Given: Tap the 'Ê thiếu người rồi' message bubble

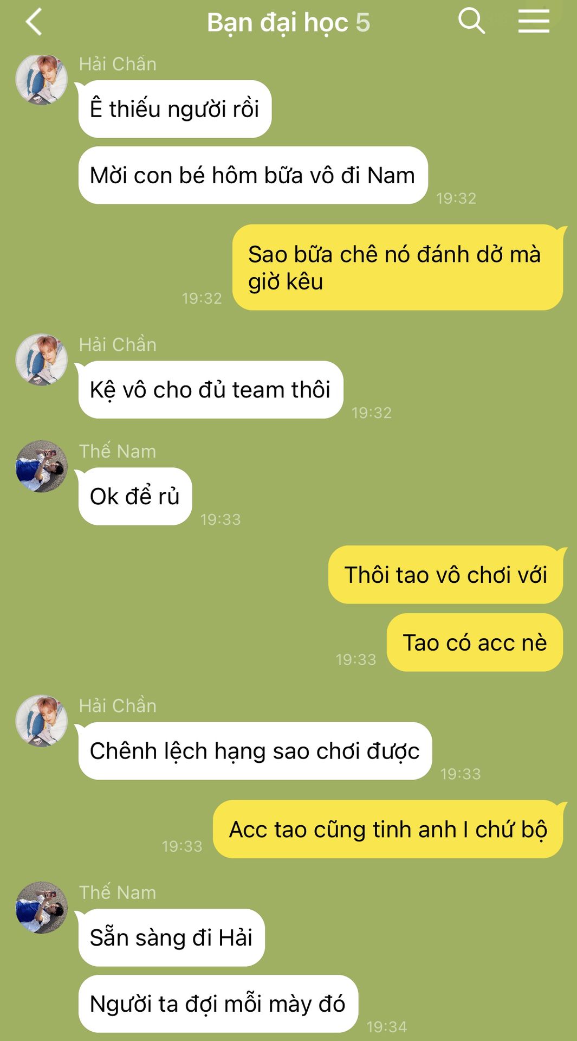Looking at the screenshot, I should [x=174, y=109].
